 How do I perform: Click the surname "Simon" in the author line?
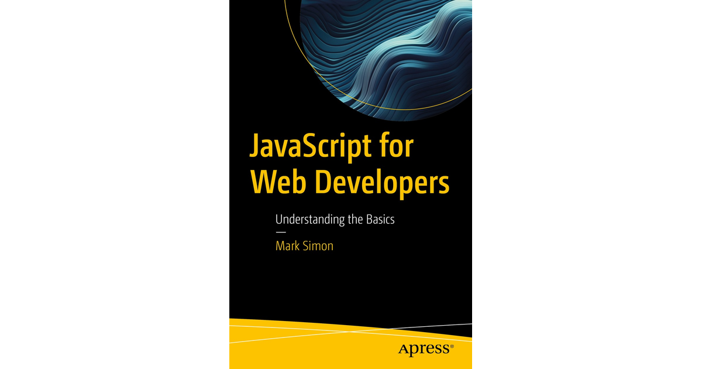pos(318,246)
